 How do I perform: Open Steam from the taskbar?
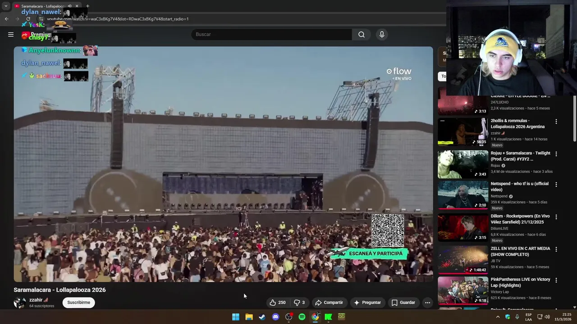click(x=262, y=317)
